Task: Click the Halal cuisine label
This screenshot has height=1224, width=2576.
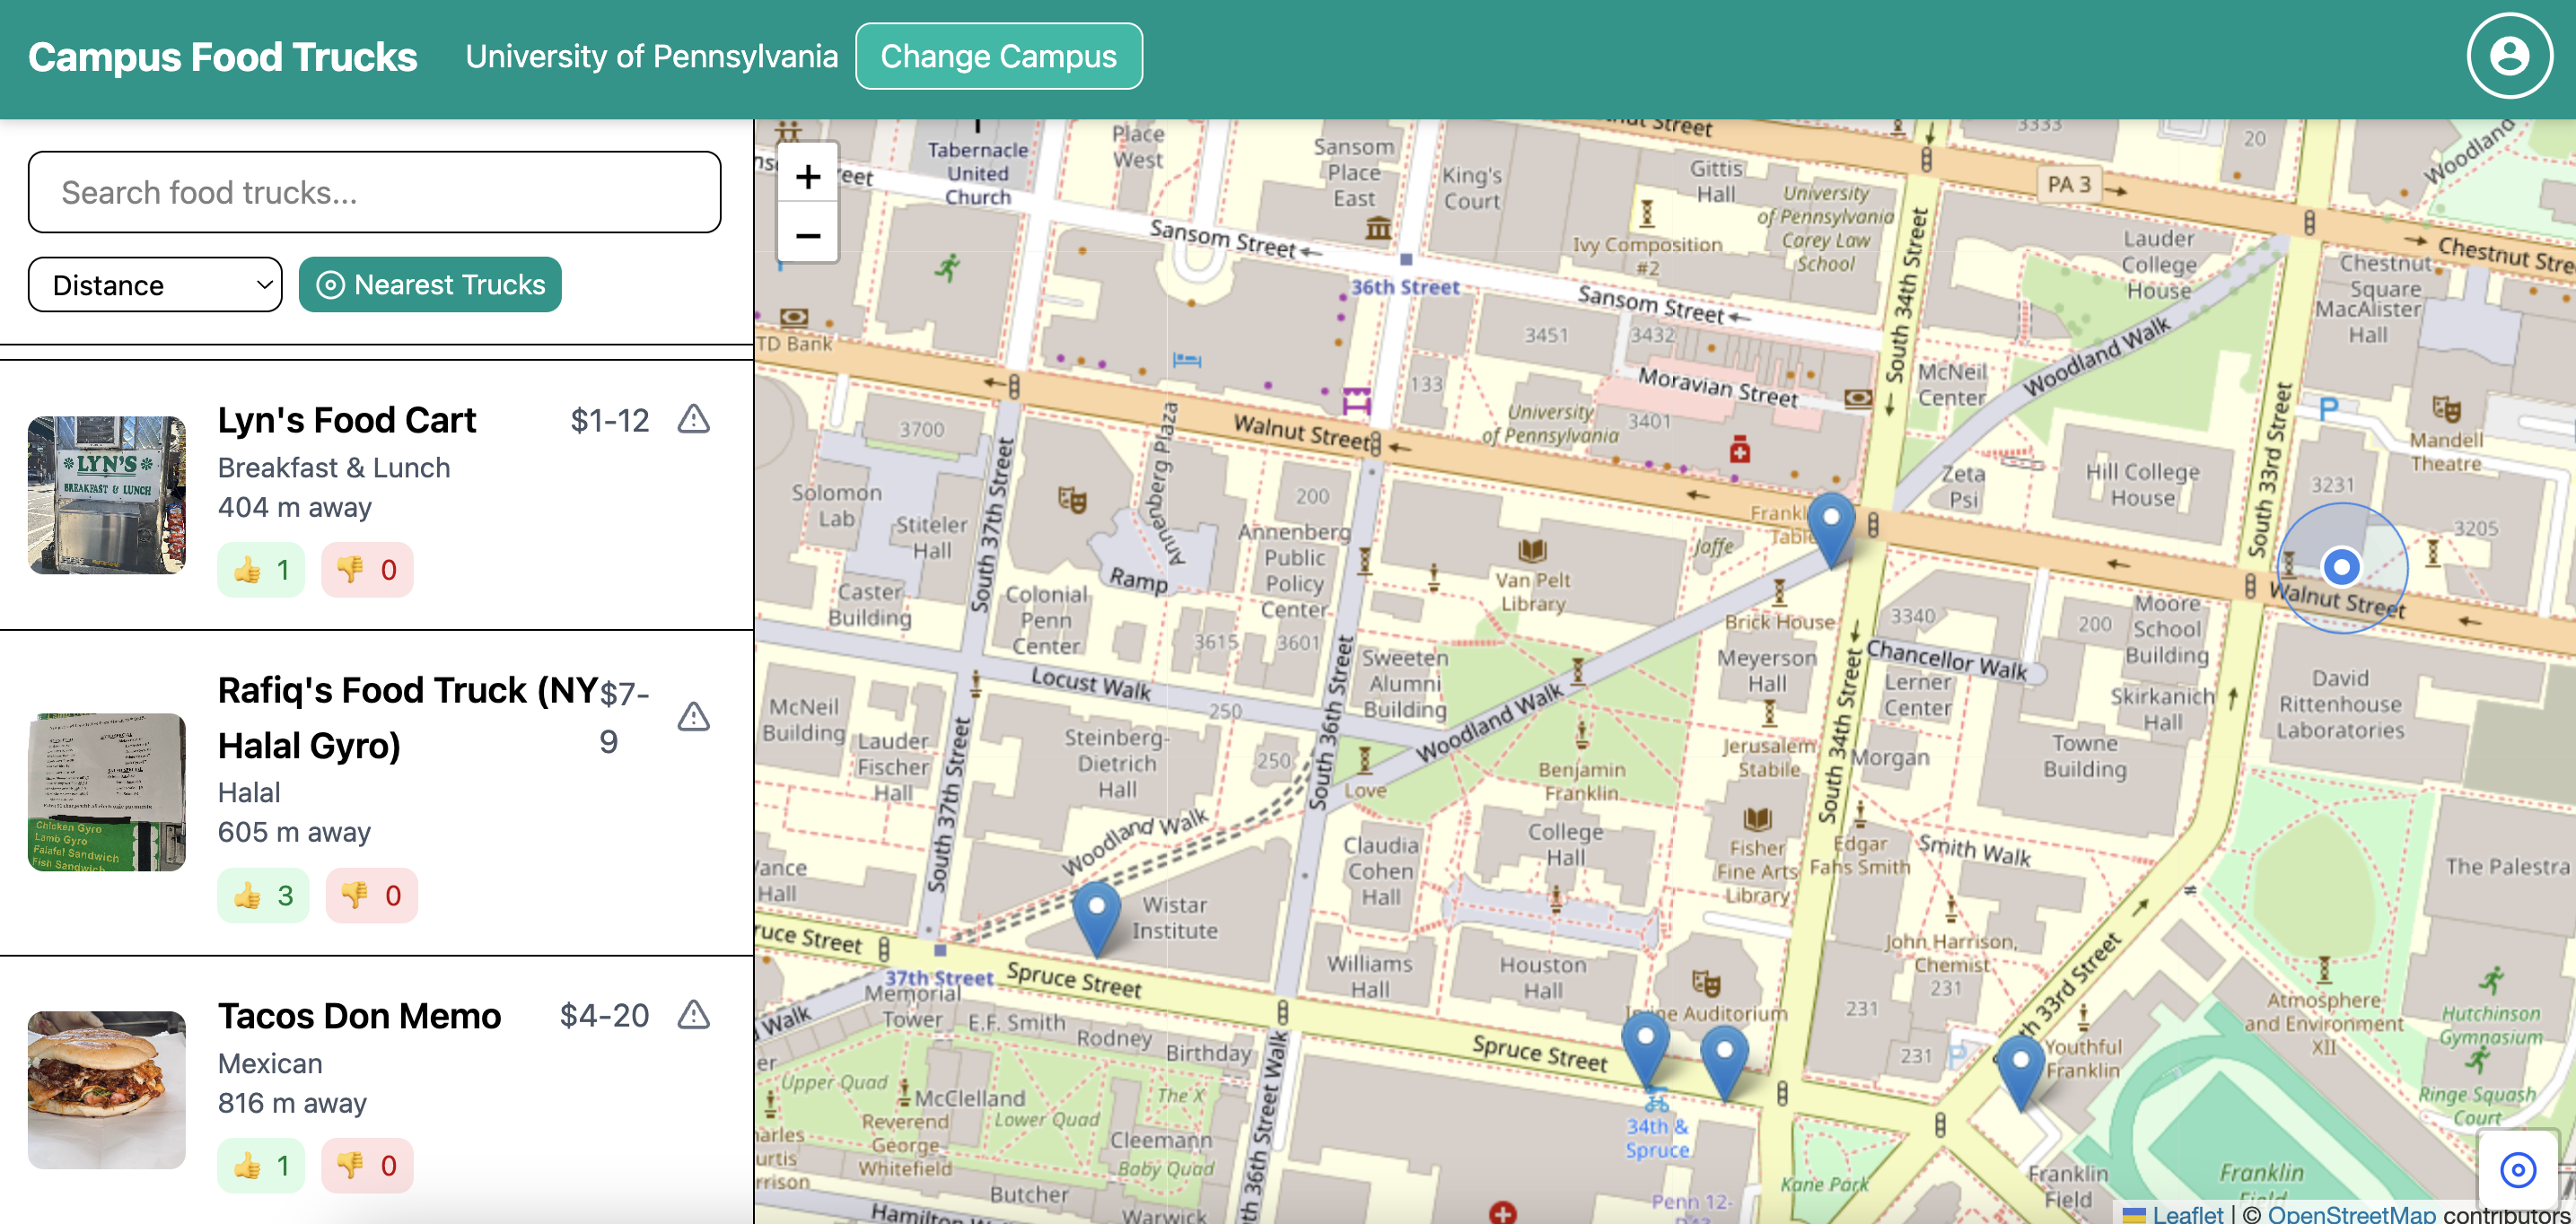Action: 249,792
